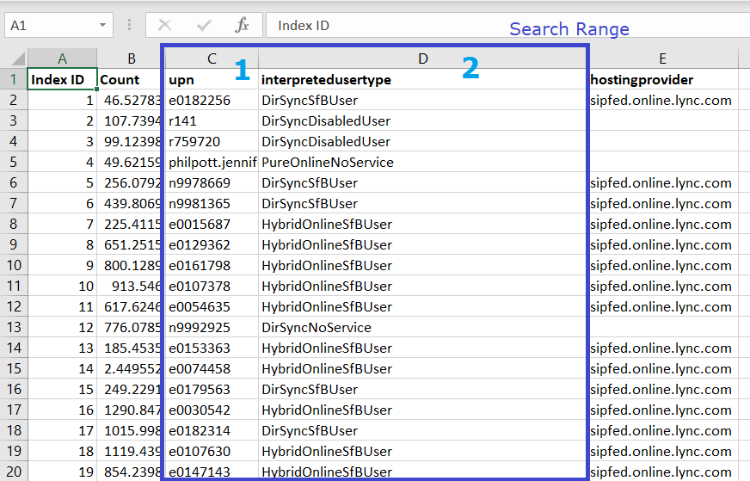Click cell with upn e0030542
This screenshot has width=750, height=481.
click(x=212, y=410)
